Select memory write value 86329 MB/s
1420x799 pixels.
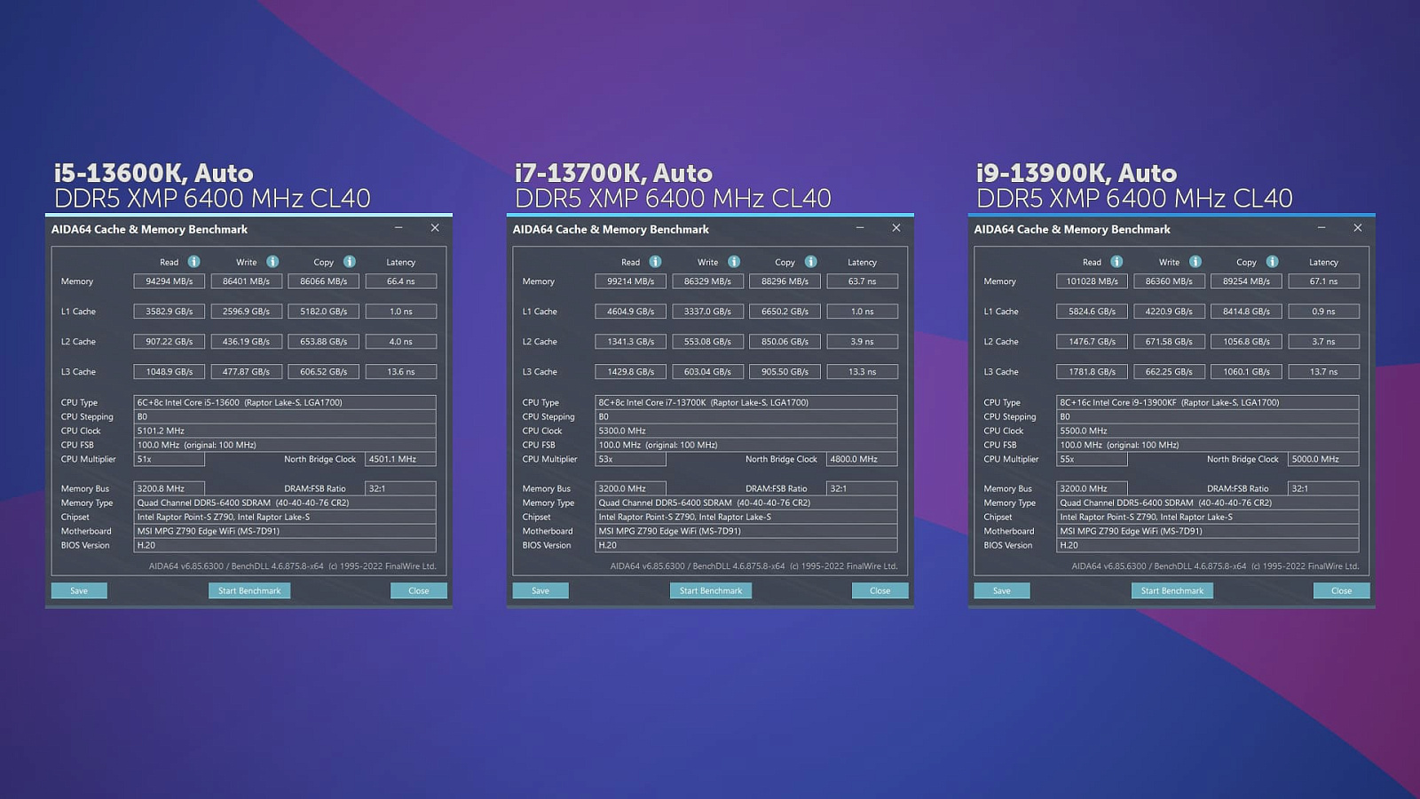click(708, 281)
